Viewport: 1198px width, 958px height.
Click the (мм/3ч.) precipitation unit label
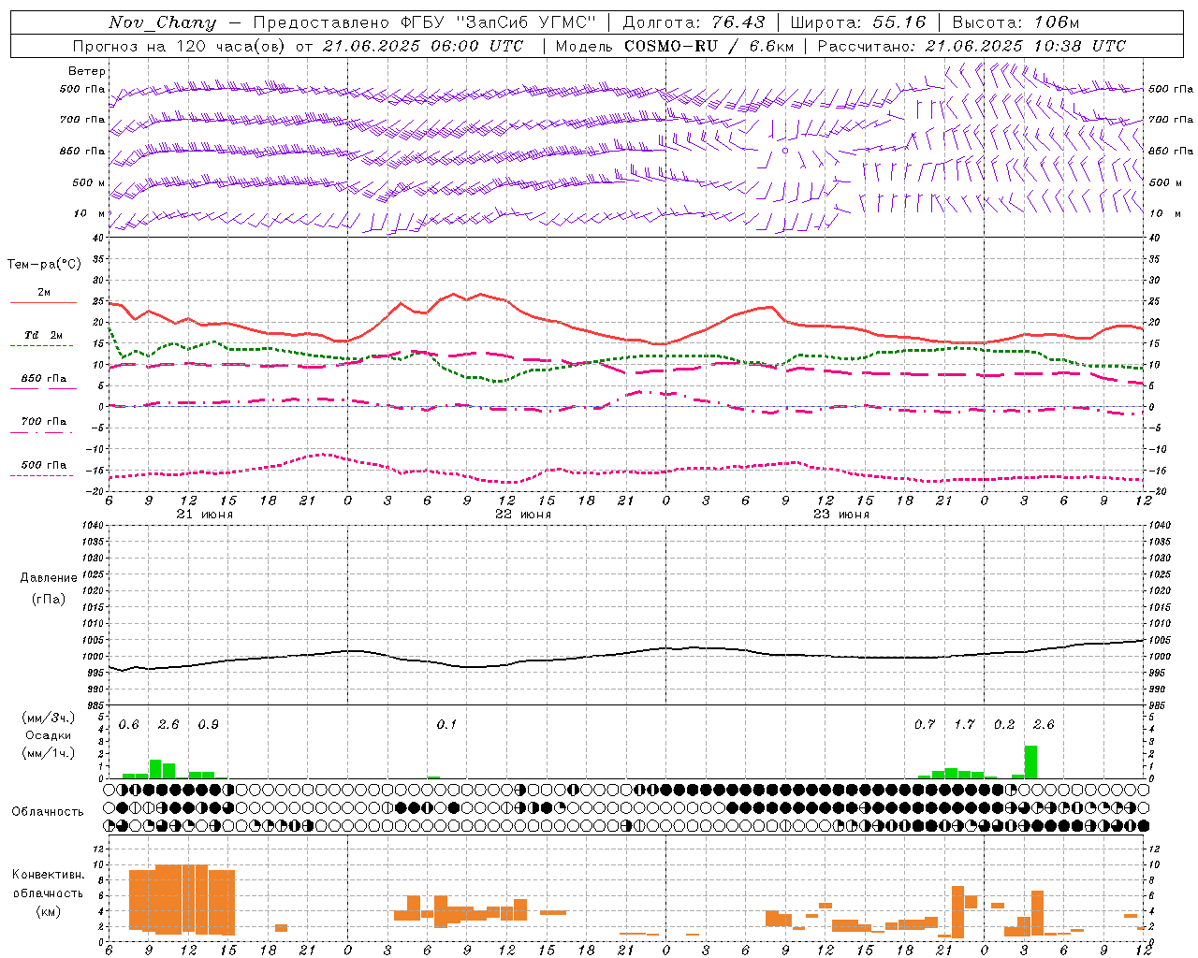click(x=49, y=718)
